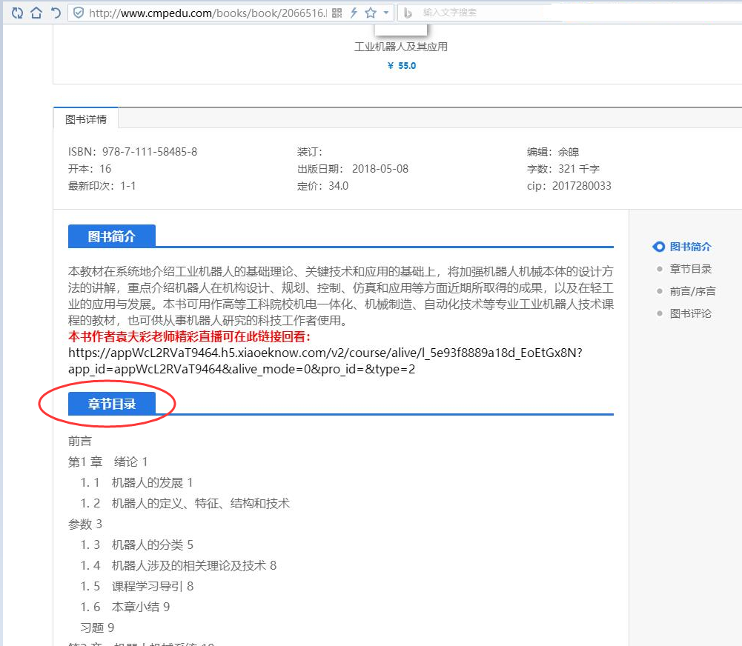742x646 pixels.
Task: Click chapter line 第1 章 绪论 1
Action: pos(108,462)
